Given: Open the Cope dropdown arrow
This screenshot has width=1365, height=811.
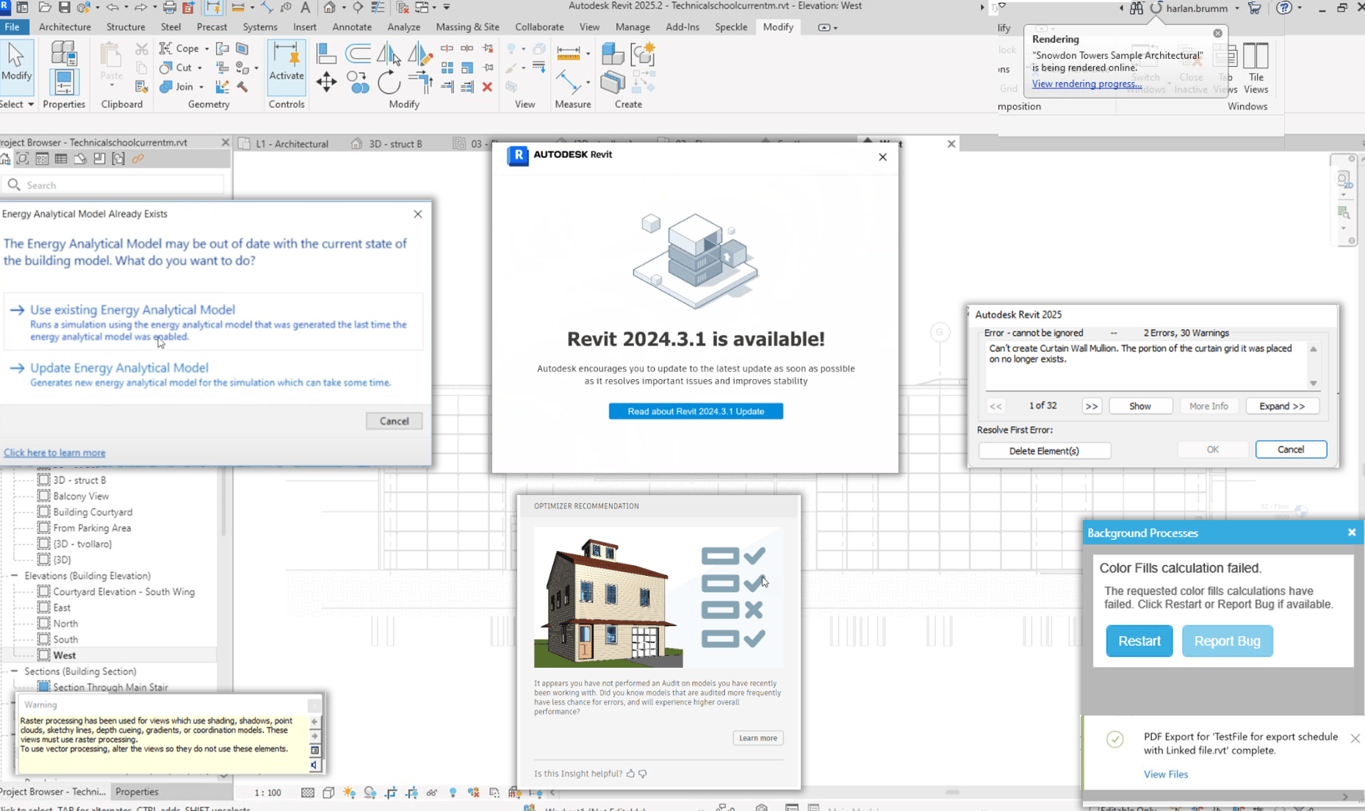Looking at the screenshot, I should click(206, 48).
